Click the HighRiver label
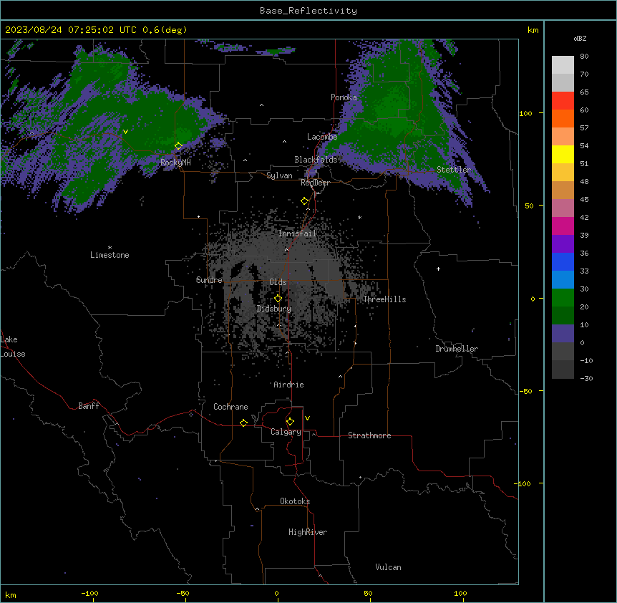This screenshot has width=617, height=603. tap(308, 532)
